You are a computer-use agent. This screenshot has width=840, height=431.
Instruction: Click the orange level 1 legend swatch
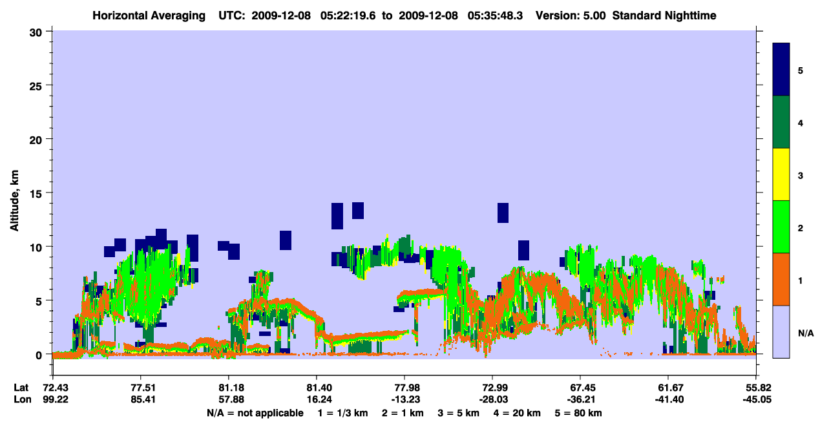(x=781, y=279)
